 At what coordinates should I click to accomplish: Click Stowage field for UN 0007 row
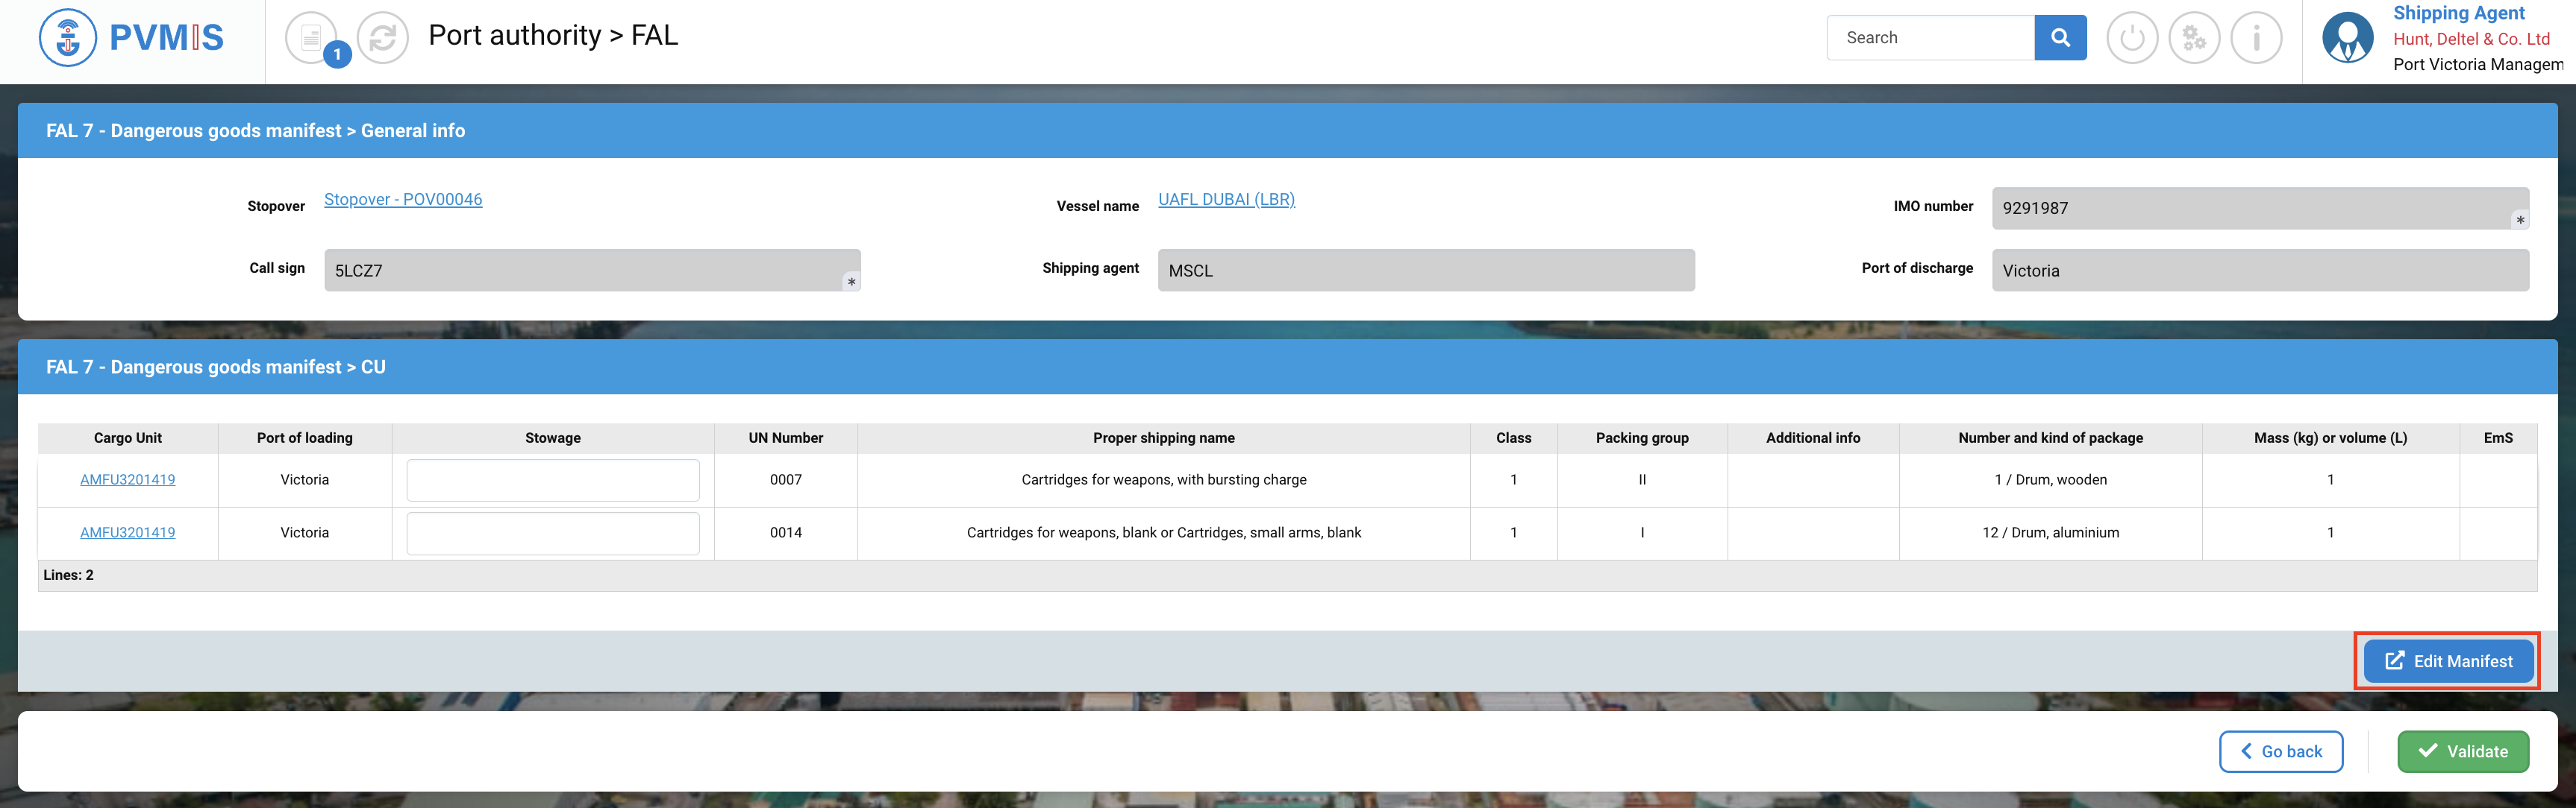(x=553, y=481)
